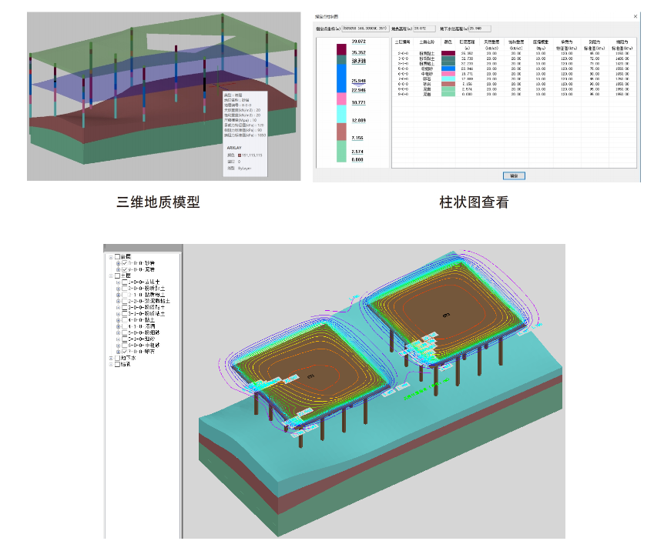Close the borehole column chart dialog
Screen dimensions: 654x551
tap(636, 15)
